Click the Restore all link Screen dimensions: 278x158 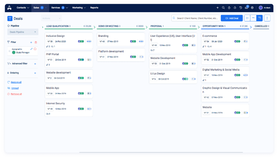click(x=16, y=82)
